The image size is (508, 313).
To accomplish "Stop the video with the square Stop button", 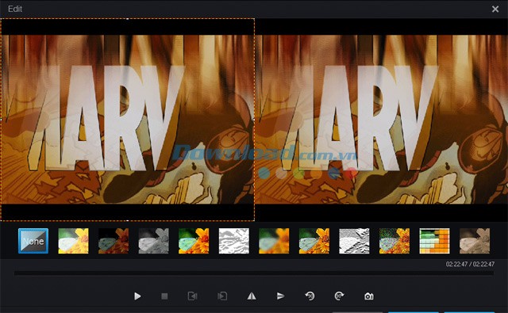I will pos(164,296).
